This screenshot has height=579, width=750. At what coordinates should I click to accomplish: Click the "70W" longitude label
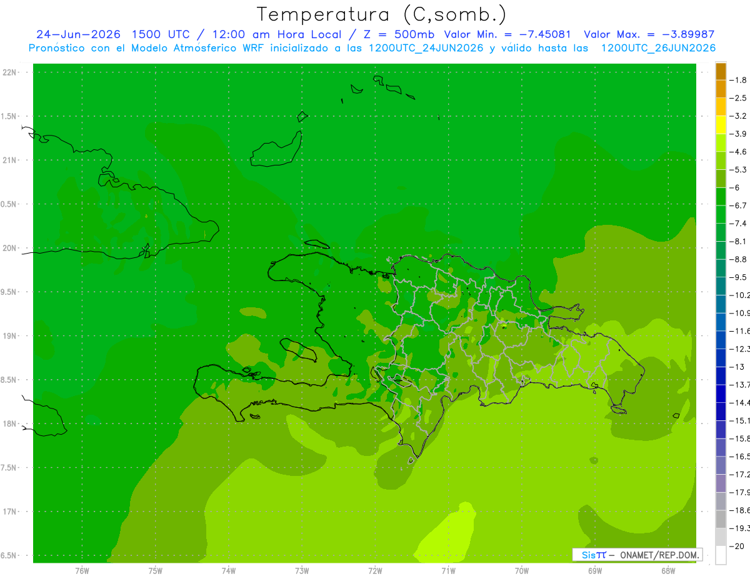point(522,572)
